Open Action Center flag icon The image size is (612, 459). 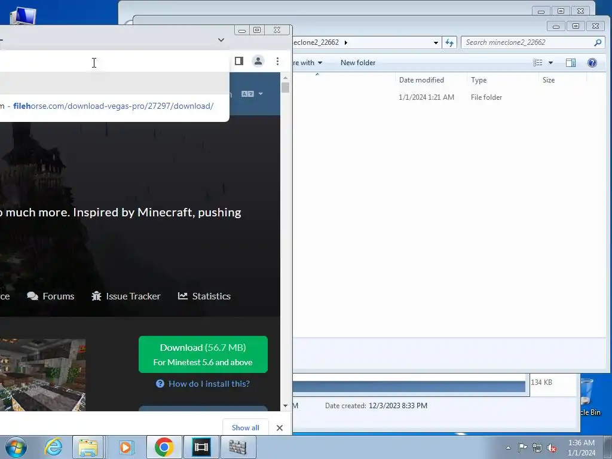pos(522,448)
